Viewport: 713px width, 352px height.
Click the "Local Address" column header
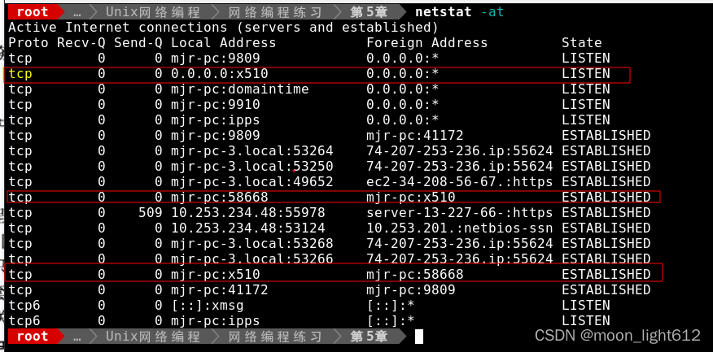coord(223,43)
